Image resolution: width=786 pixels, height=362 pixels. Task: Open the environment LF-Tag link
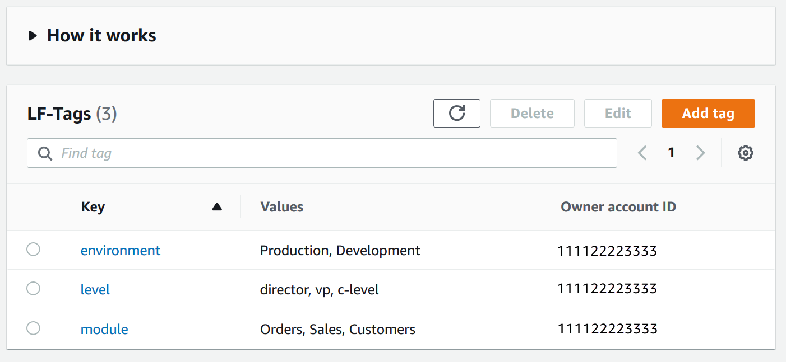point(121,250)
